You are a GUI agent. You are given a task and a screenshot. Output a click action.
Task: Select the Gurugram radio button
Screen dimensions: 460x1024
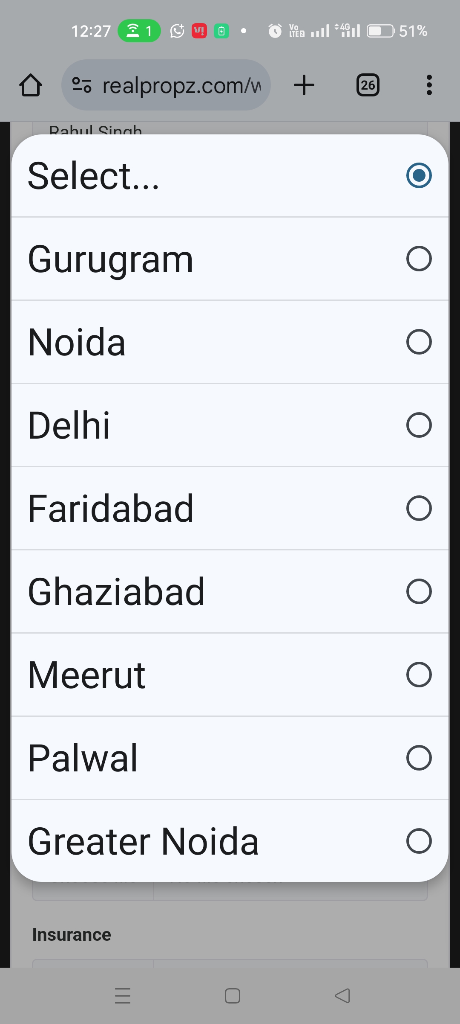tap(419, 259)
